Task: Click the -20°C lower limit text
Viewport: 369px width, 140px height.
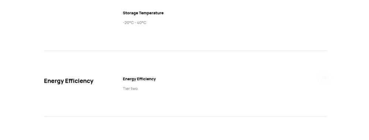Action: 128,23
